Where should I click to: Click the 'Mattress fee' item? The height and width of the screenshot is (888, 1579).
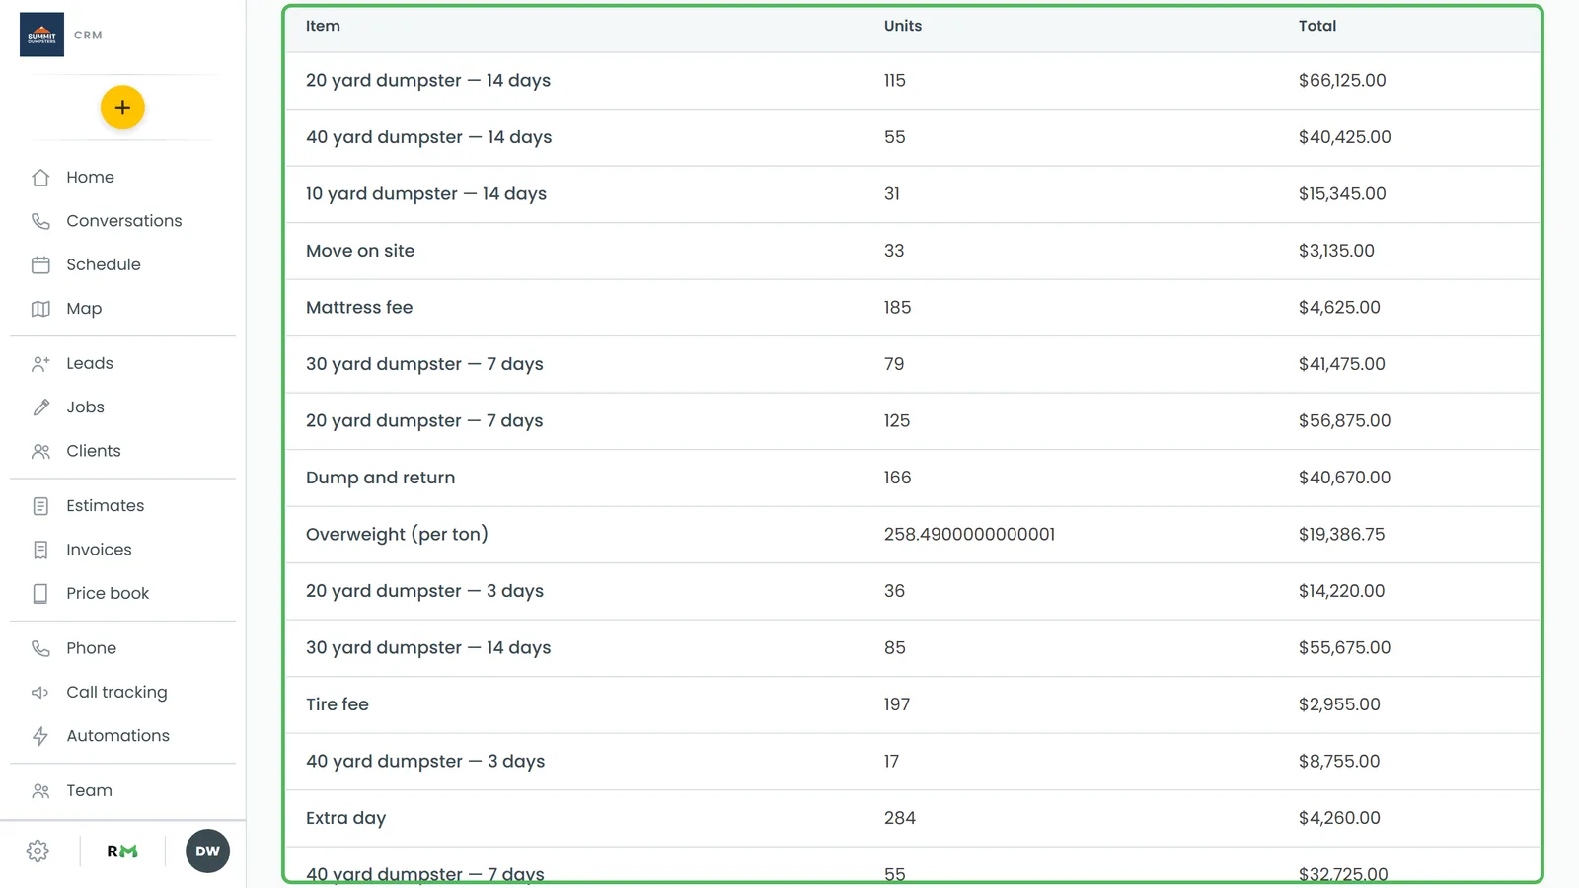pyautogui.click(x=359, y=308)
